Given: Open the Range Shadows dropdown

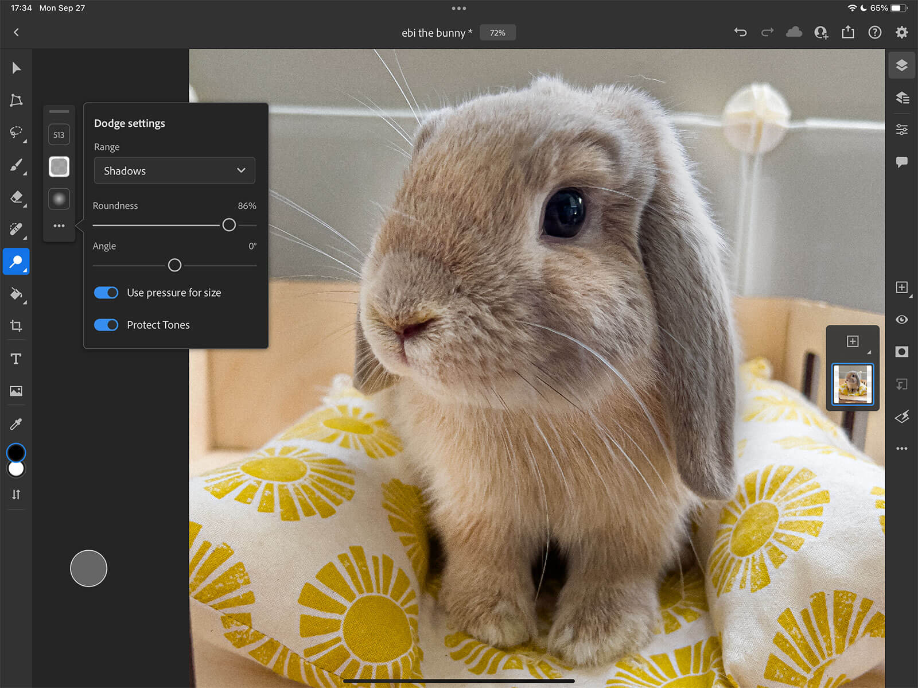Looking at the screenshot, I should click(174, 170).
